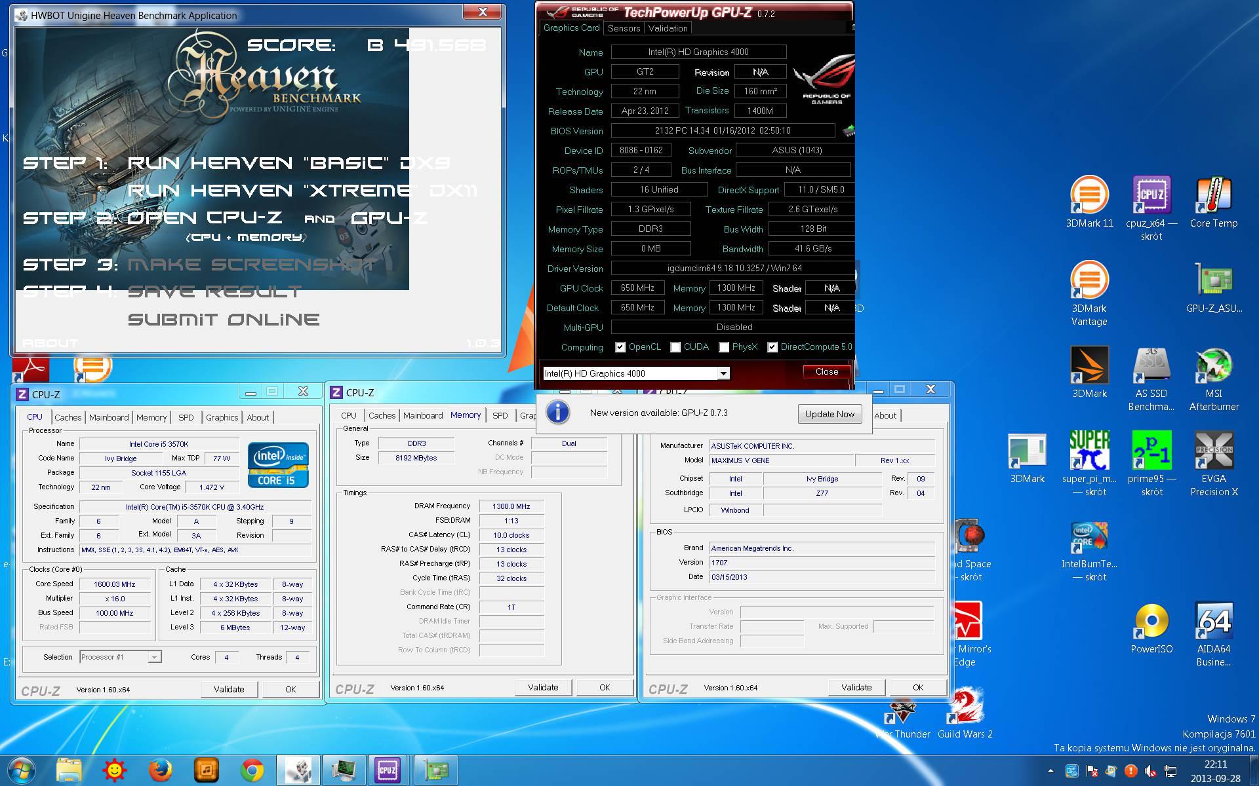The width and height of the screenshot is (1259, 786).
Task: Click the GPU-Z Name field Intel HD Graphics 4000
Action: 698,52
